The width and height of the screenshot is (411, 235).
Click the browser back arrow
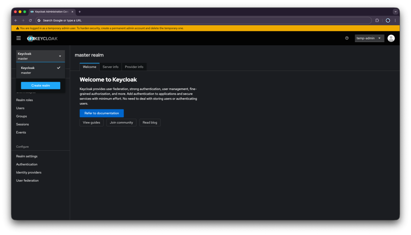pyautogui.click(x=16, y=20)
